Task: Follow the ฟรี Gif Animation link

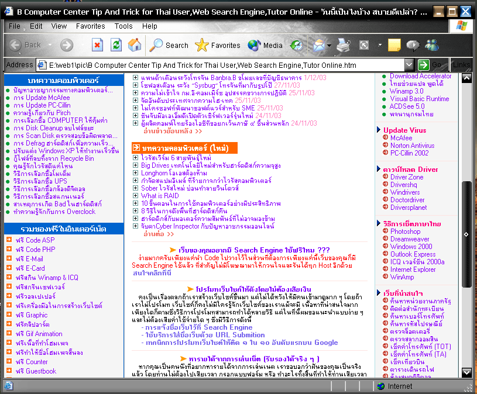Action: pos(39,334)
